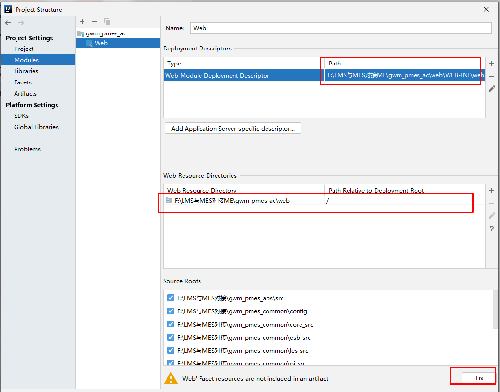Toggle gwm_pmes_common\les_src source root checkbox

click(170, 350)
